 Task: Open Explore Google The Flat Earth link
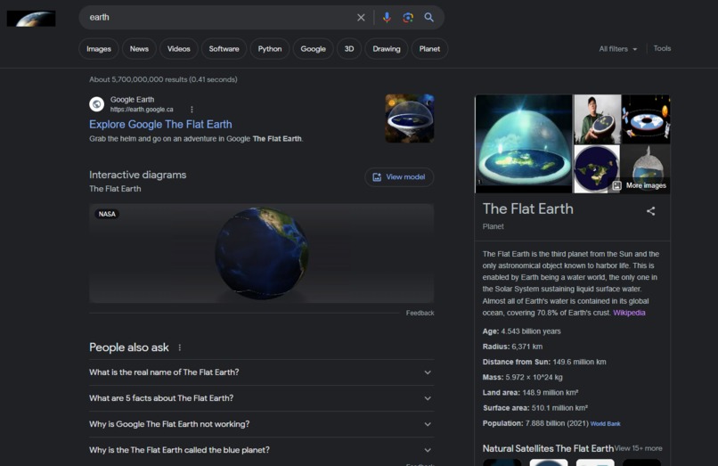160,124
